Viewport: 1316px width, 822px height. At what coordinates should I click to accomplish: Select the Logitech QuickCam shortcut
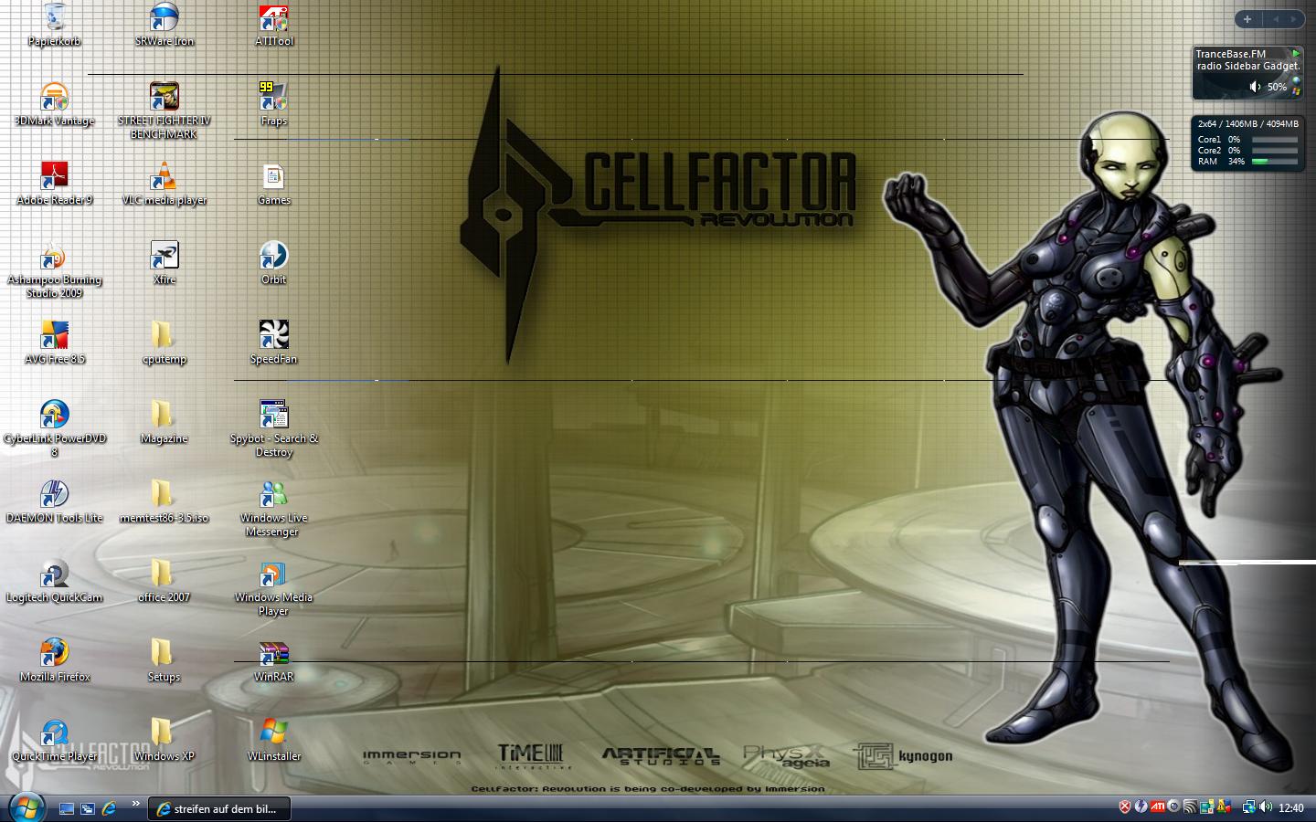pos(55,581)
